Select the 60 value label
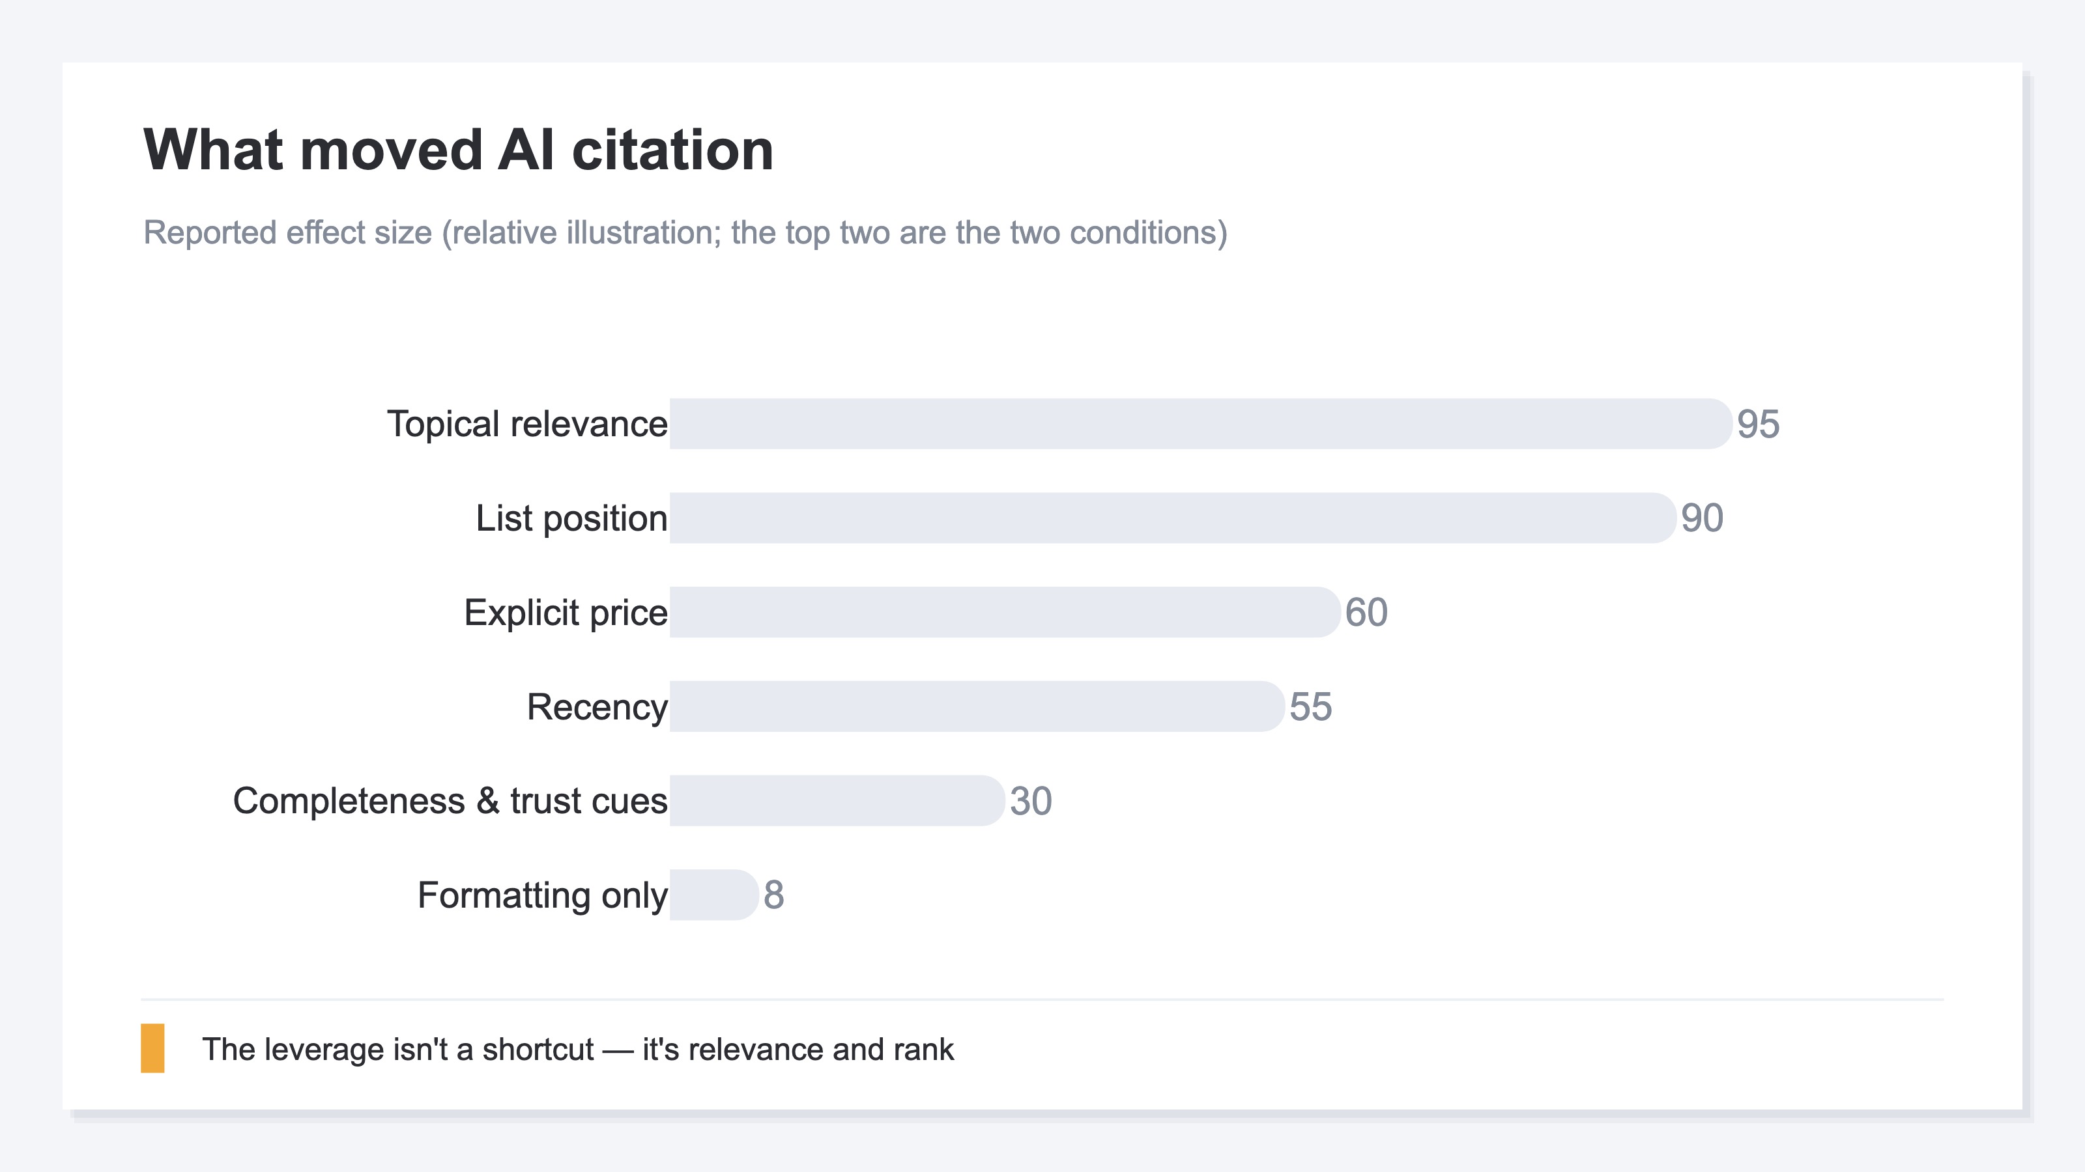2085x1172 pixels. coord(1366,612)
